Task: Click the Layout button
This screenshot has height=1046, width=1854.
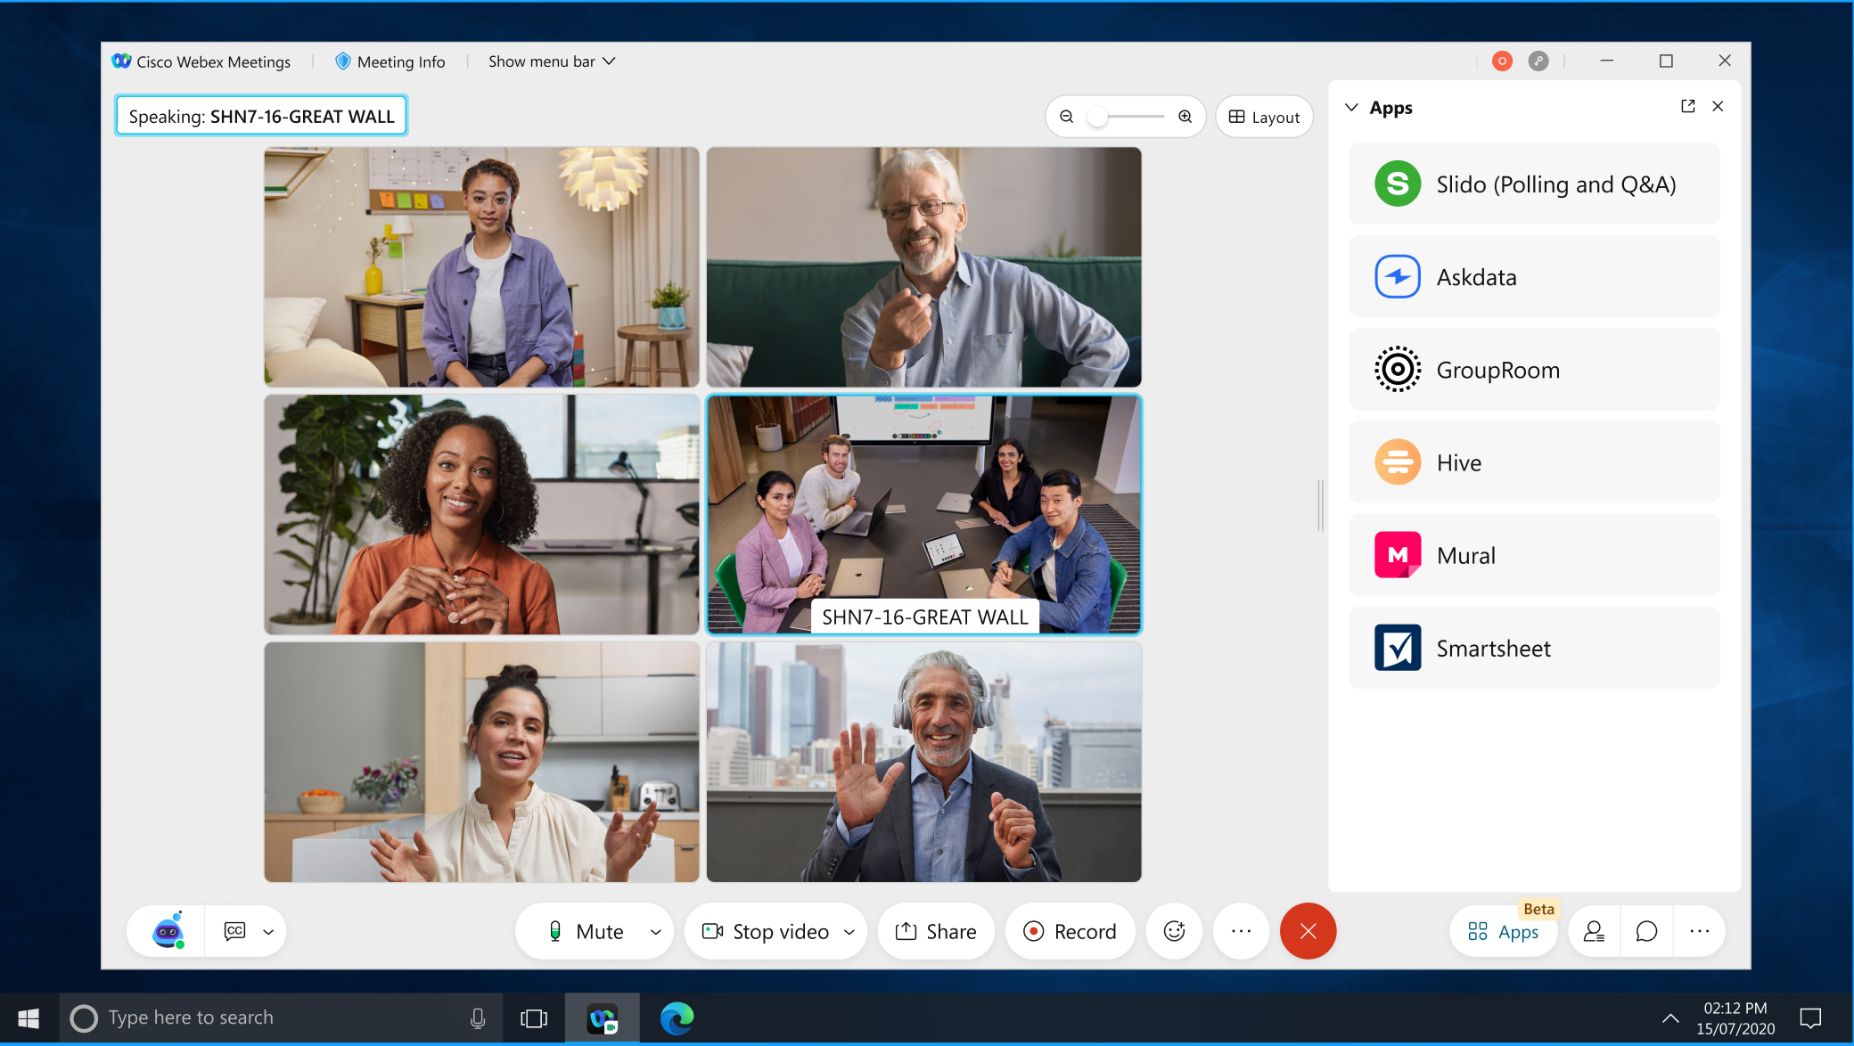Action: (1264, 117)
